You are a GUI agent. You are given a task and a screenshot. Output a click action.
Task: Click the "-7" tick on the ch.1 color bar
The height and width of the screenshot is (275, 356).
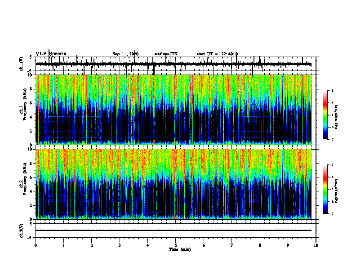click(332, 139)
